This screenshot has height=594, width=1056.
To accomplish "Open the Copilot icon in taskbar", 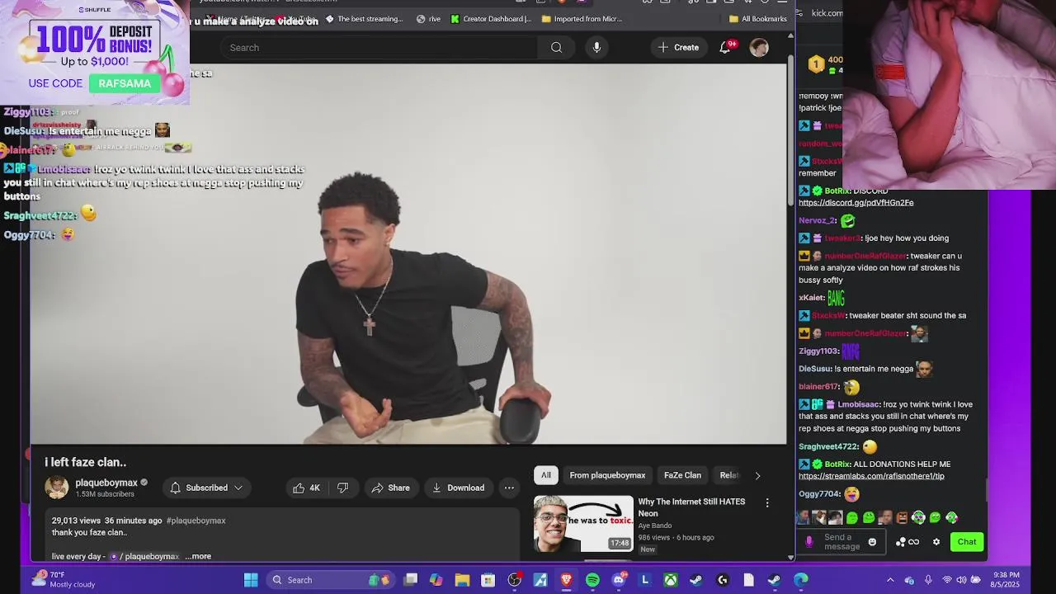I will [436, 580].
